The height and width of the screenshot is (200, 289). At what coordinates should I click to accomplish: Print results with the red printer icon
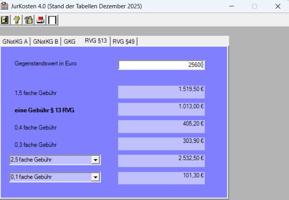click(x=40, y=20)
